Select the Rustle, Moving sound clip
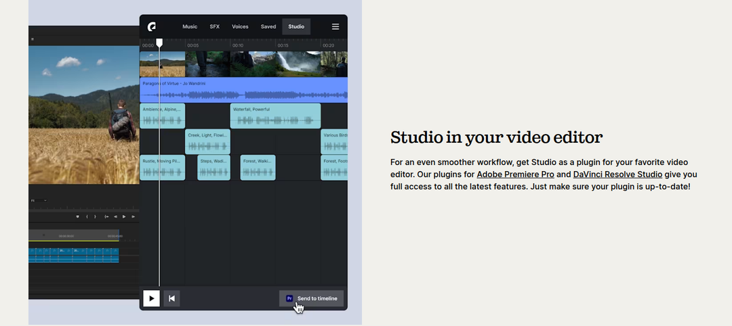 163,168
